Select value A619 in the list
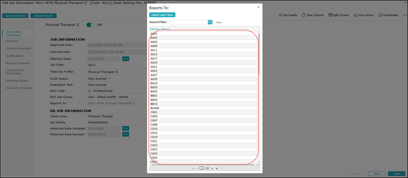 pos(204,63)
